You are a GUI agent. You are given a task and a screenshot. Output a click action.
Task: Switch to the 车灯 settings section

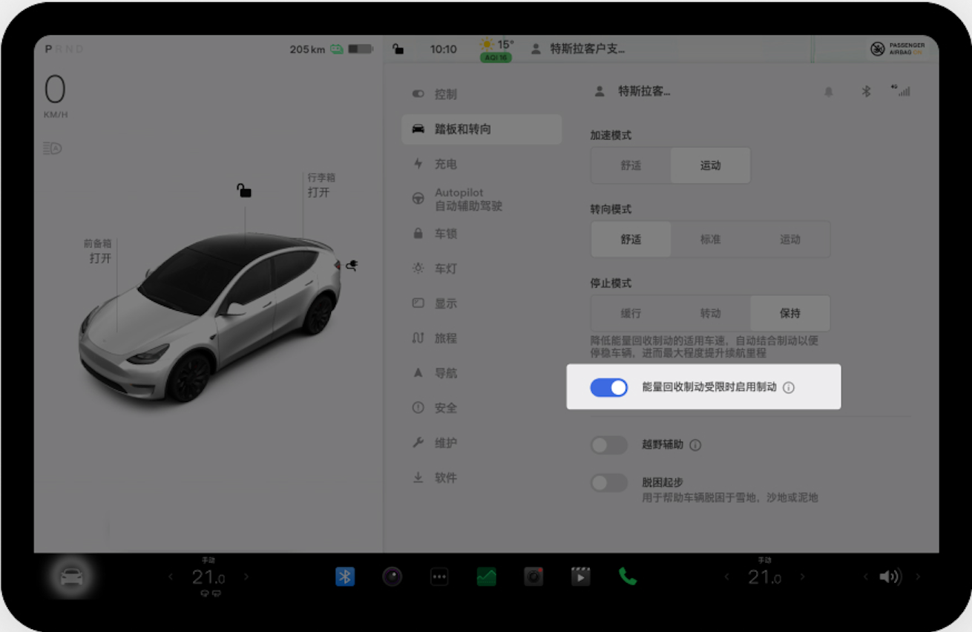click(446, 269)
